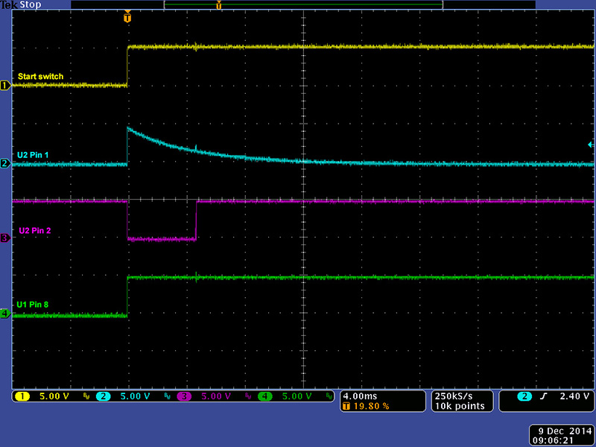Click the channel 3 badge in readout
This screenshot has height=447, width=596.
184,396
